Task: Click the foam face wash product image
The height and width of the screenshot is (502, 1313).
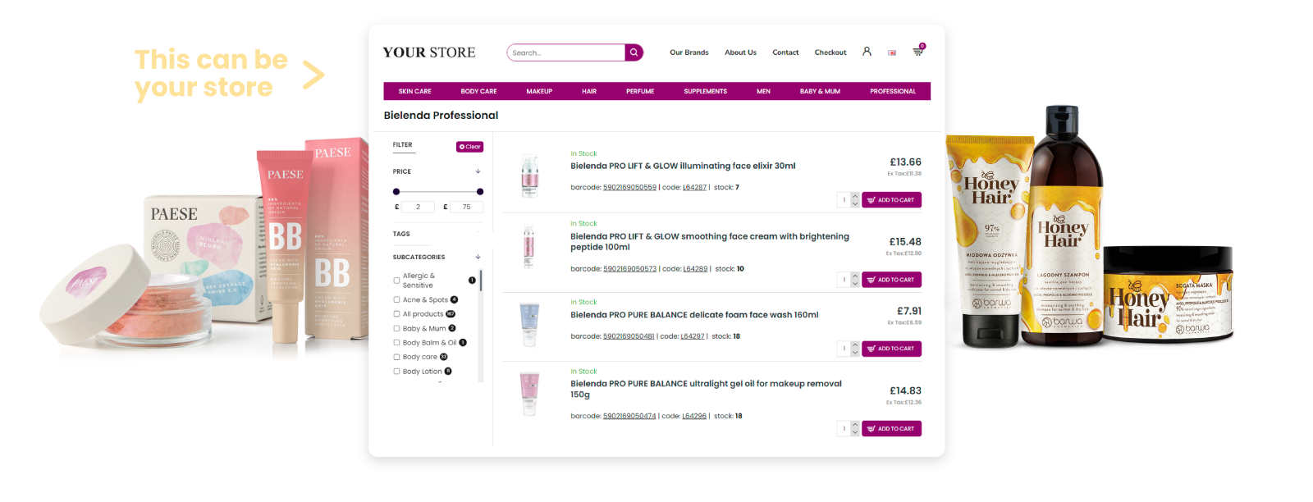Action: coord(529,323)
